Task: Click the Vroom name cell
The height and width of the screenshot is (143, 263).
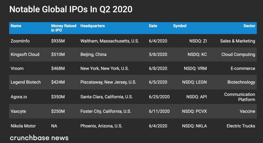Action: (x=17, y=68)
